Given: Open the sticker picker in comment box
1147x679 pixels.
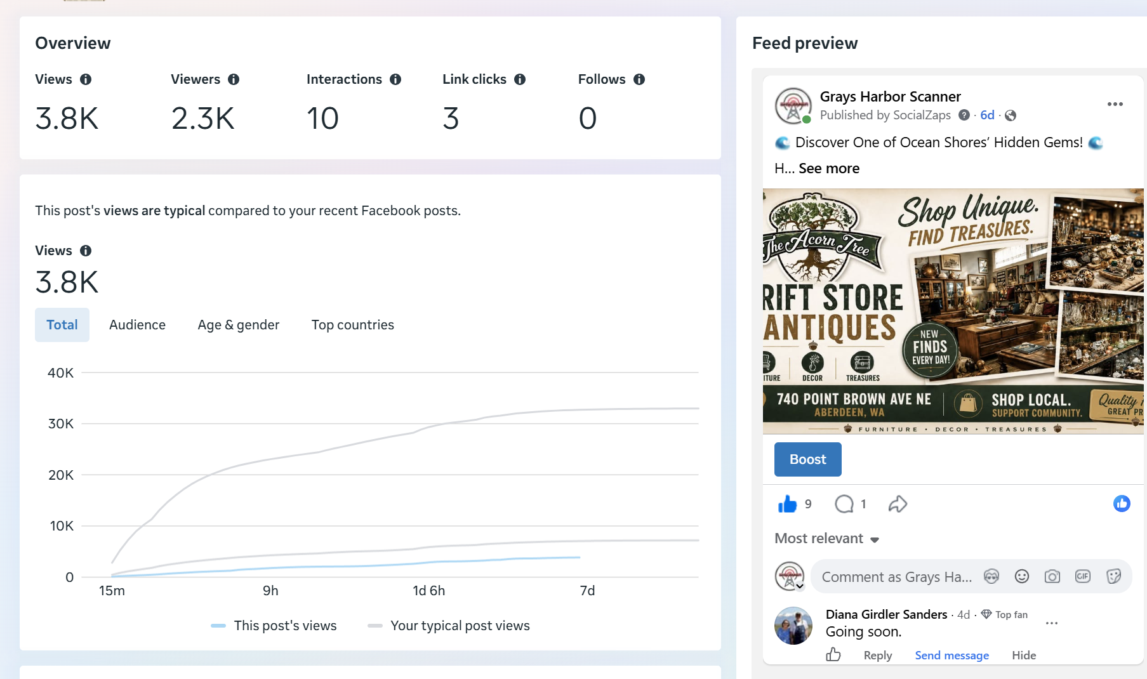Looking at the screenshot, I should tap(1113, 576).
